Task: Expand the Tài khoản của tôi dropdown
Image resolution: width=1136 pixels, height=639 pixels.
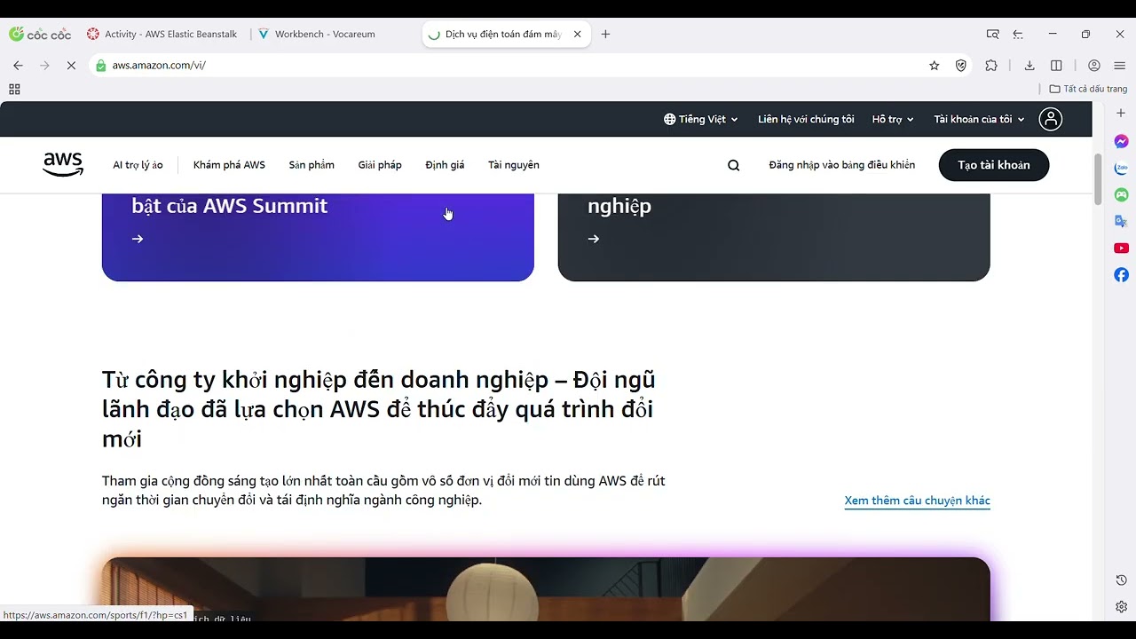Action: coord(979,119)
